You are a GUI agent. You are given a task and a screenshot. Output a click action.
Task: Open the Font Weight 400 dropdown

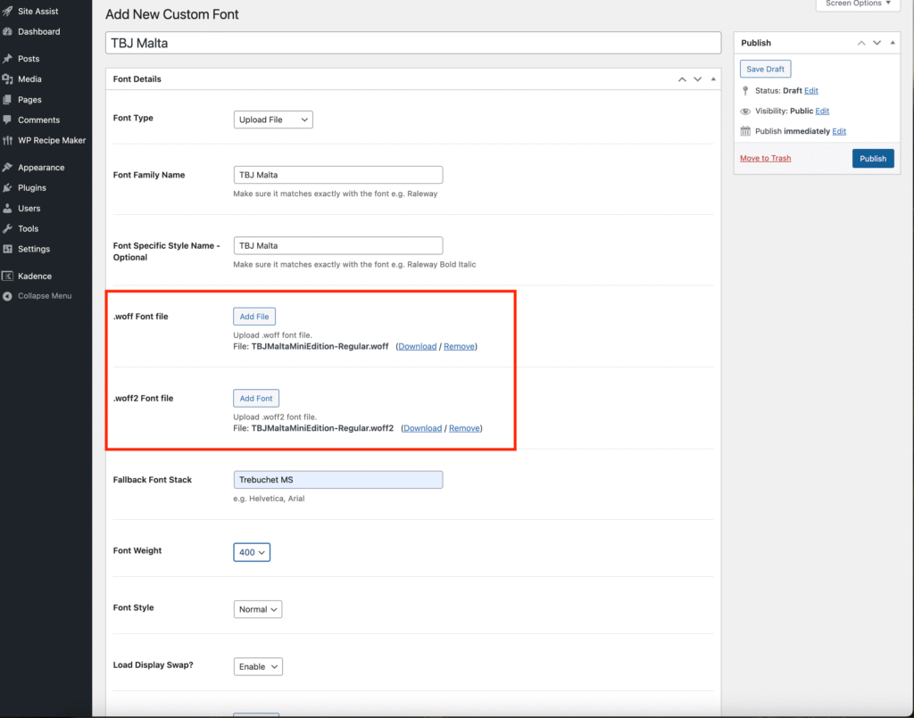pos(252,553)
